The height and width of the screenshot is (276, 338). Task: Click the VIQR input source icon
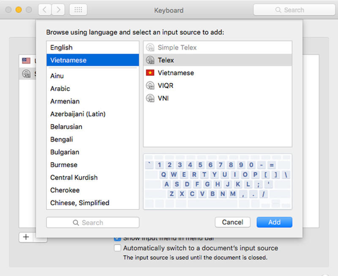(x=150, y=86)
